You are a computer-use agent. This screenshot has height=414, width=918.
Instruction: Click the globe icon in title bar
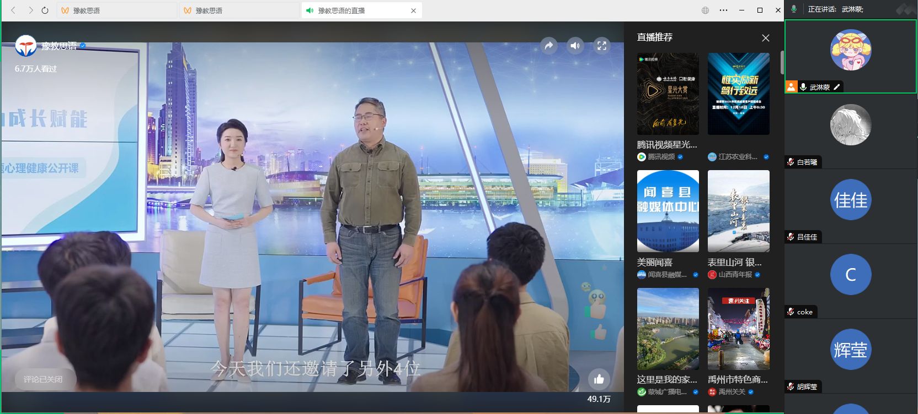click(x=705, y=10)
